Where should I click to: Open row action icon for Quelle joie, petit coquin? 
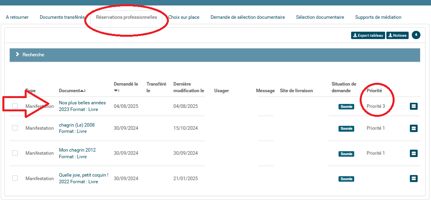(x=413, y=179)
